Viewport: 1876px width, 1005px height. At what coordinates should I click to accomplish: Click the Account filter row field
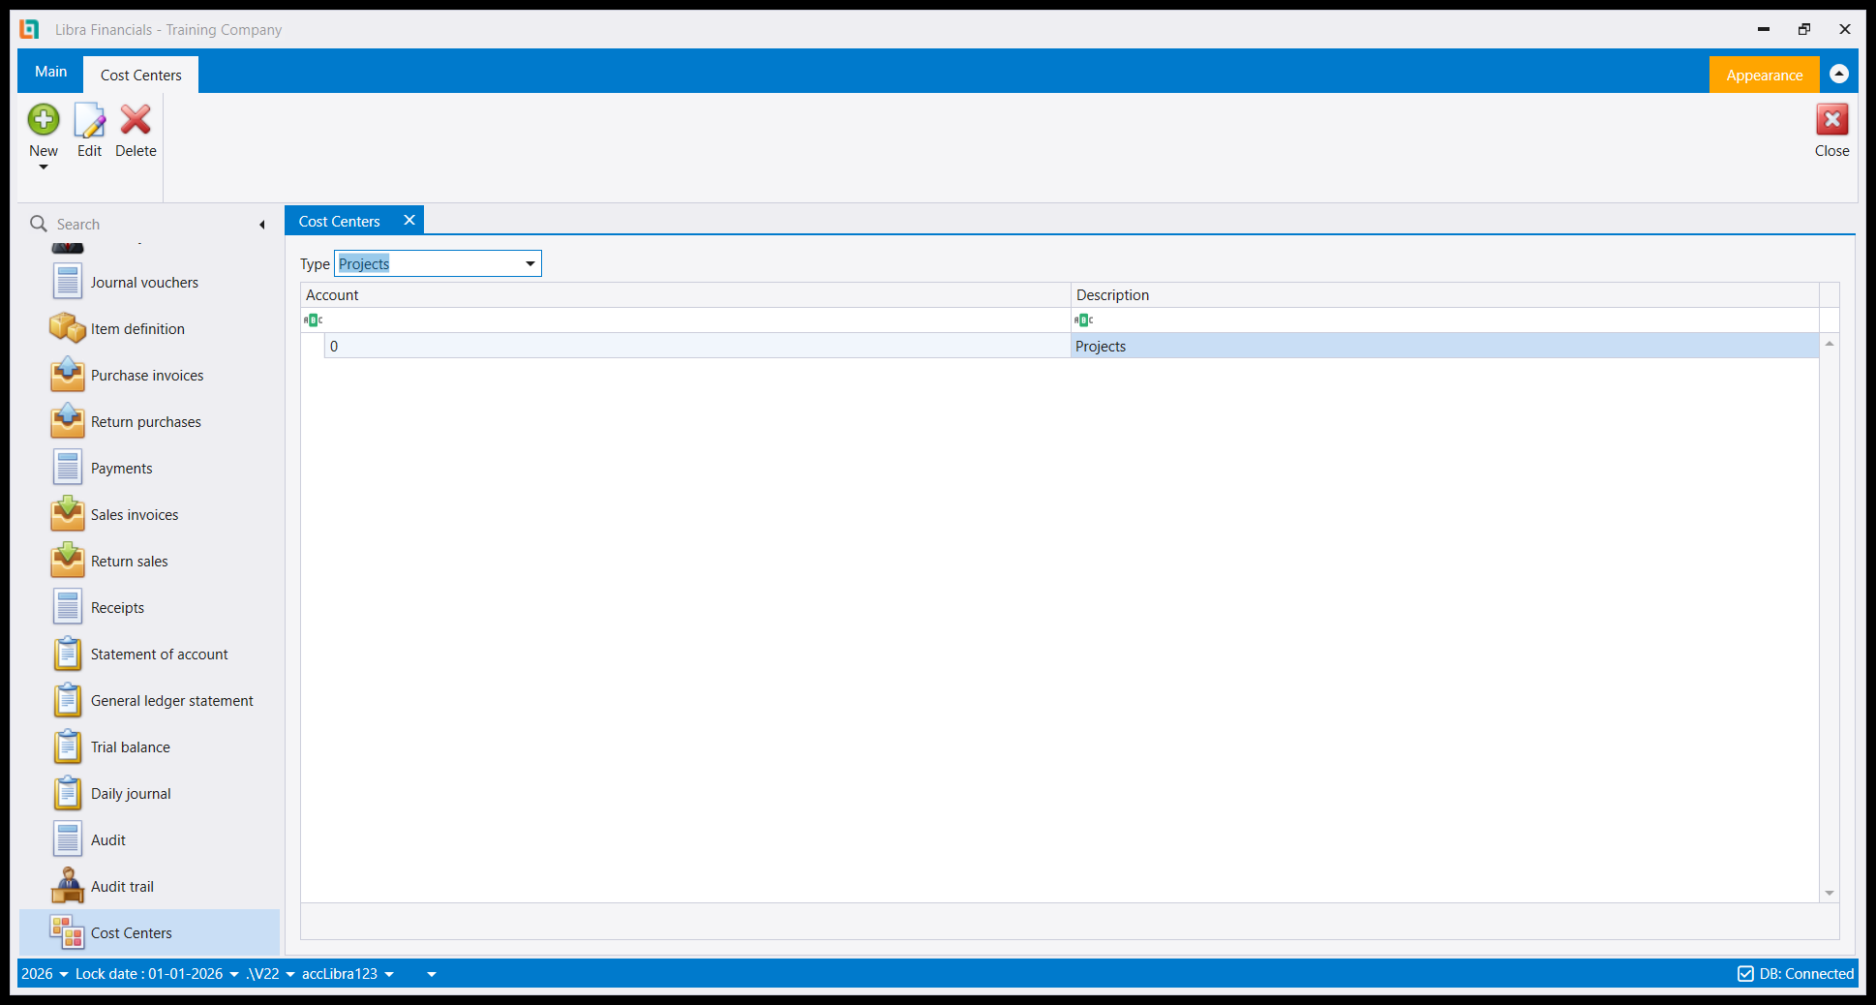[x=685, y=320]
